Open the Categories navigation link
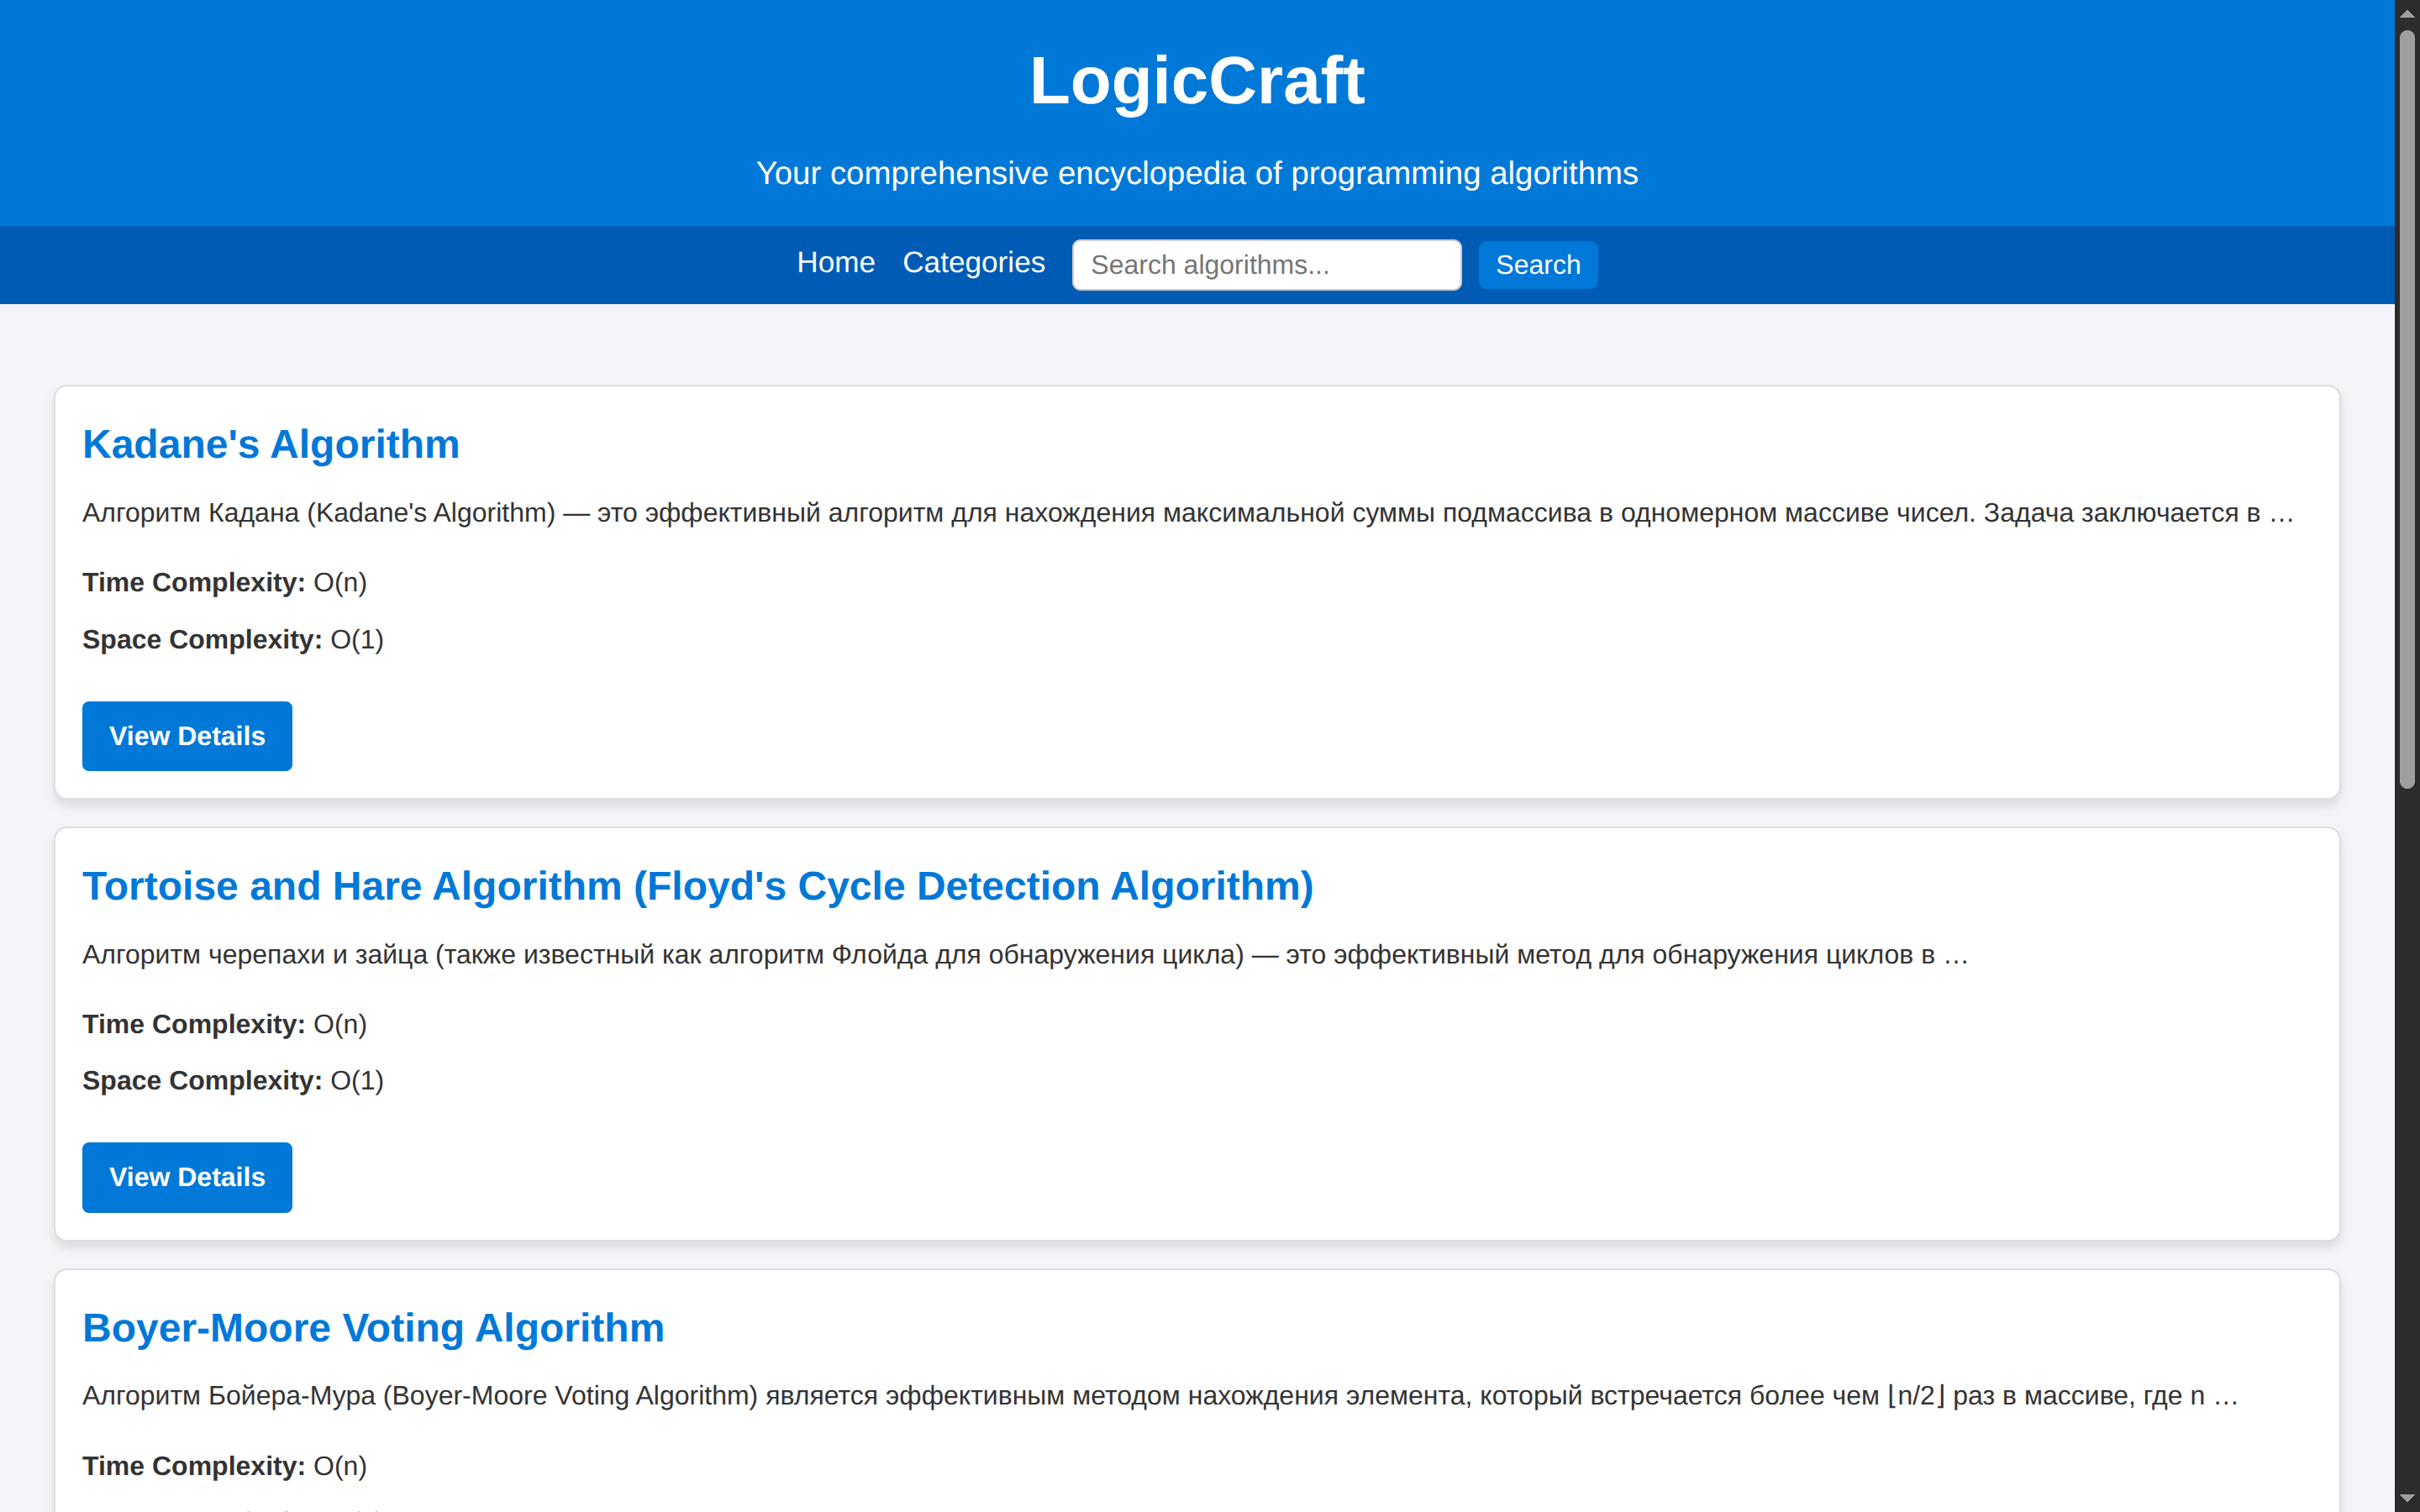 pos(973,263)
